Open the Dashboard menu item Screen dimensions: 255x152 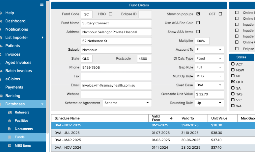click(x=15, y=21)
